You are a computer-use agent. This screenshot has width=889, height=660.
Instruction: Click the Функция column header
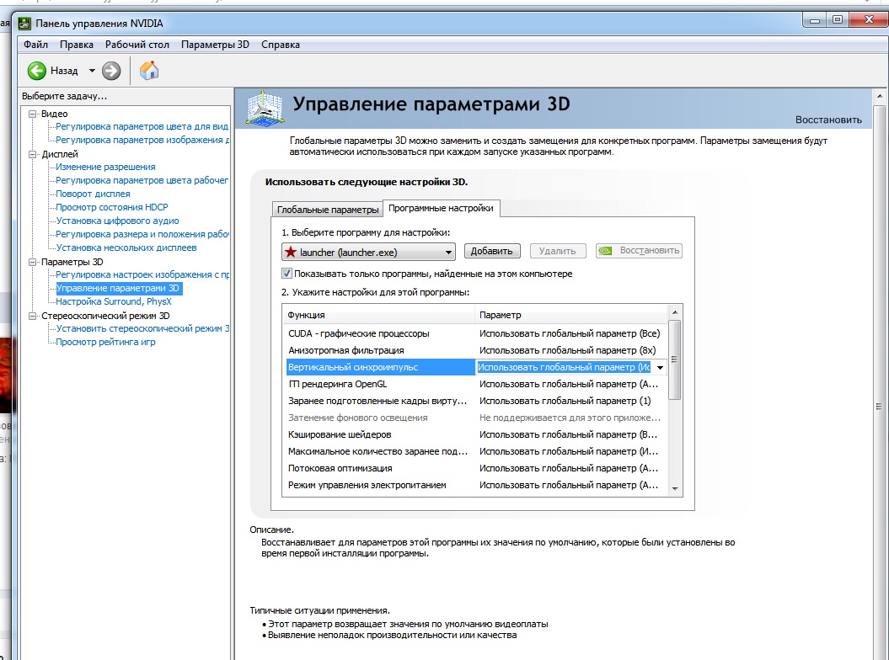[x=378, y=315]
